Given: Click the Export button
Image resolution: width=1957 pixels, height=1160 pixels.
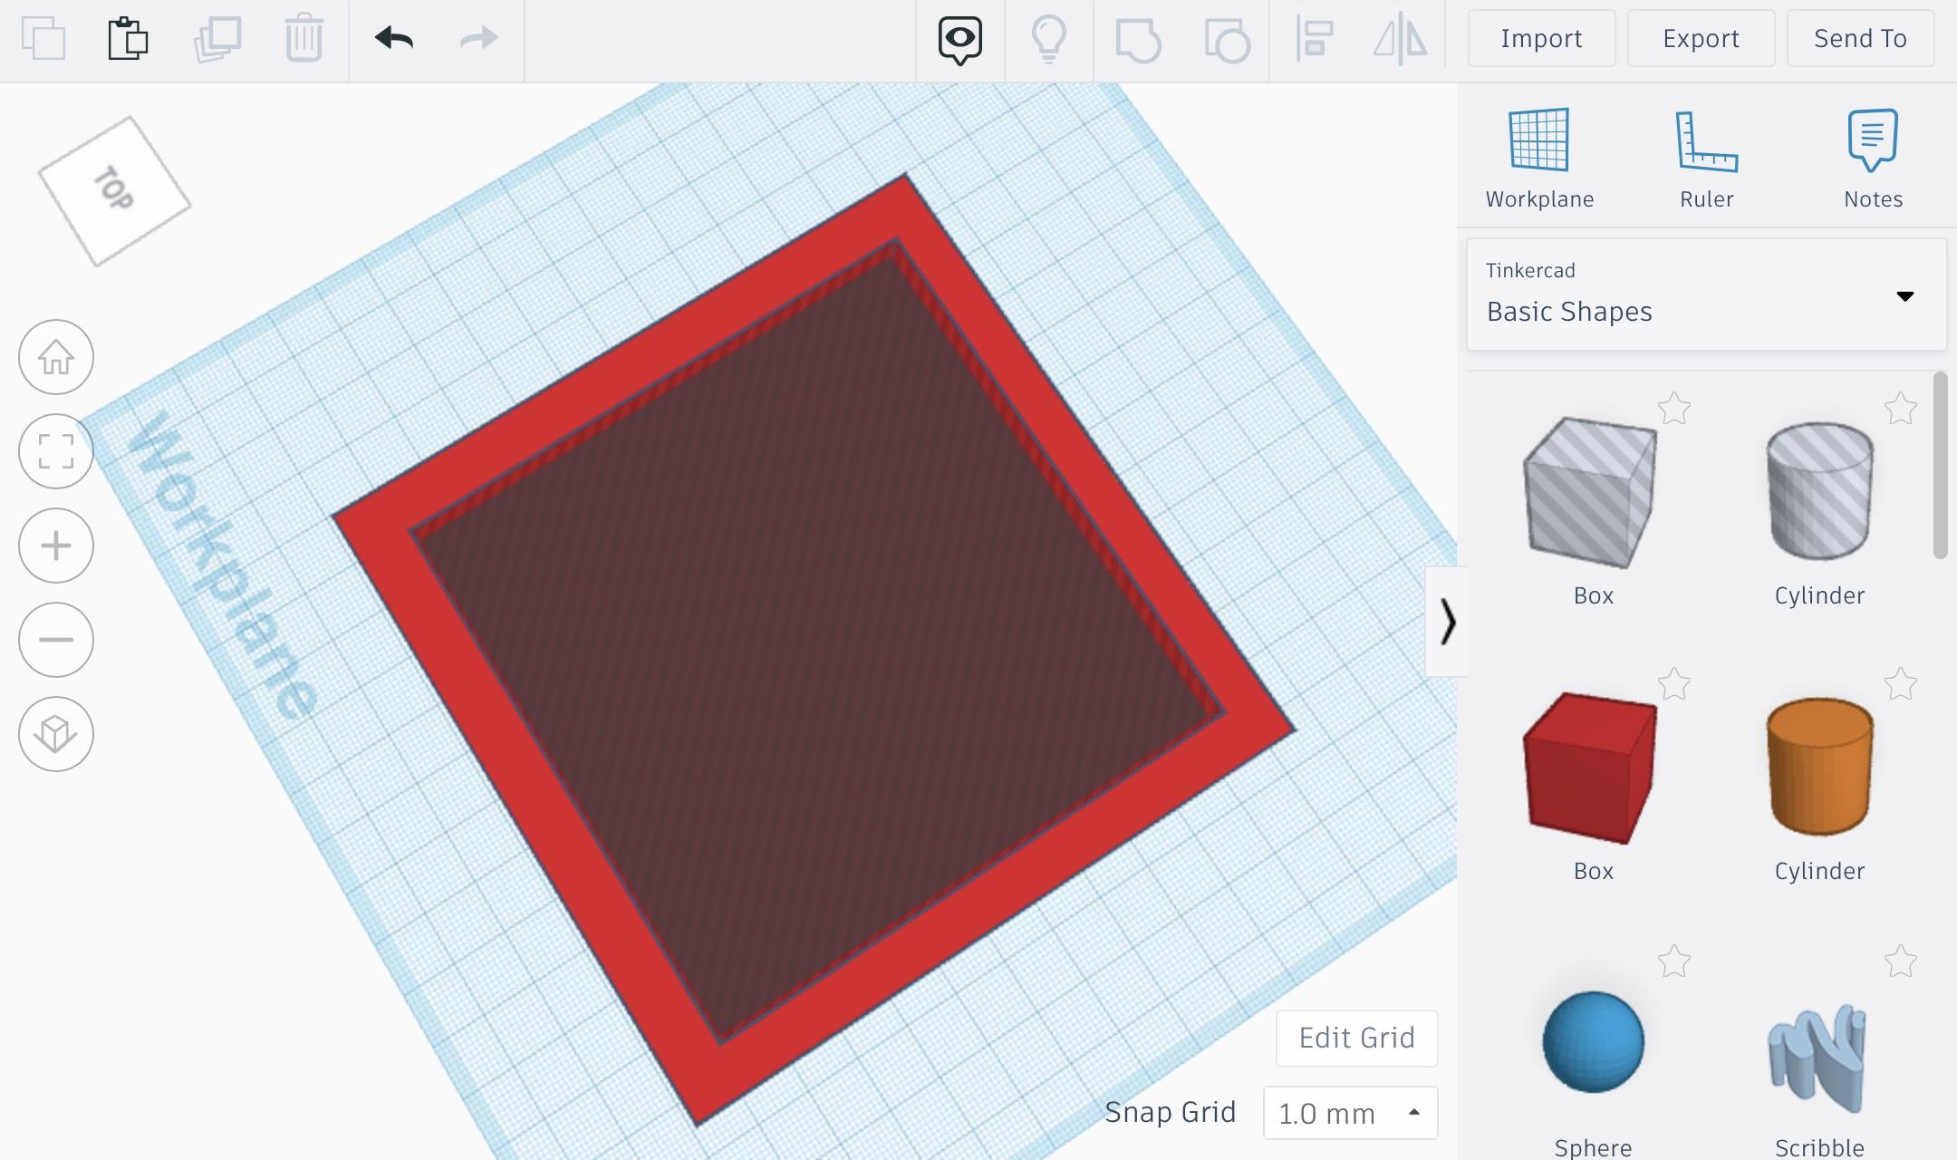Looking at the screenshot, I should (1701, 39).
